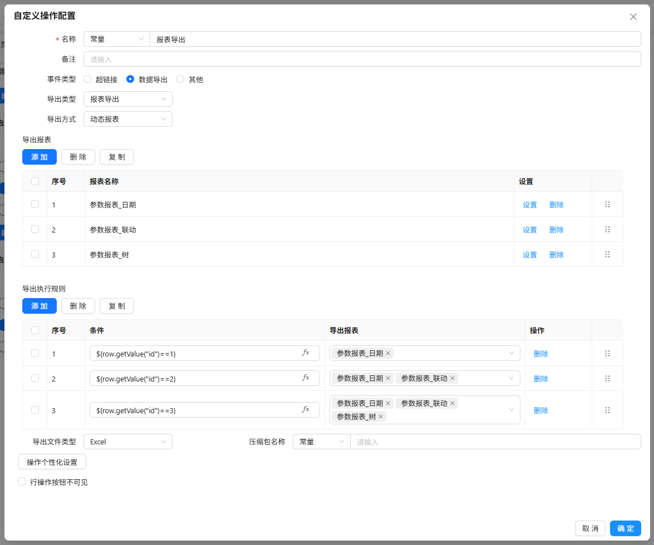Click drag handle of rule row 2
654x545 pixels.
coord(607,378)
